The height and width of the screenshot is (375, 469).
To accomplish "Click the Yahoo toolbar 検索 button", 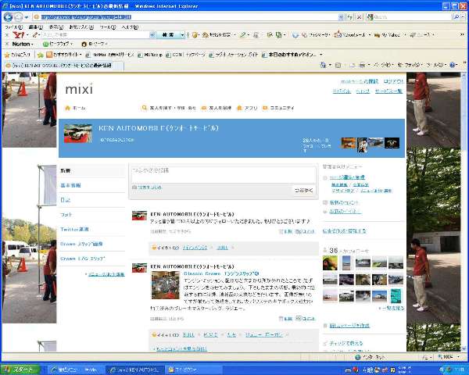I will [x=168, y=35].
